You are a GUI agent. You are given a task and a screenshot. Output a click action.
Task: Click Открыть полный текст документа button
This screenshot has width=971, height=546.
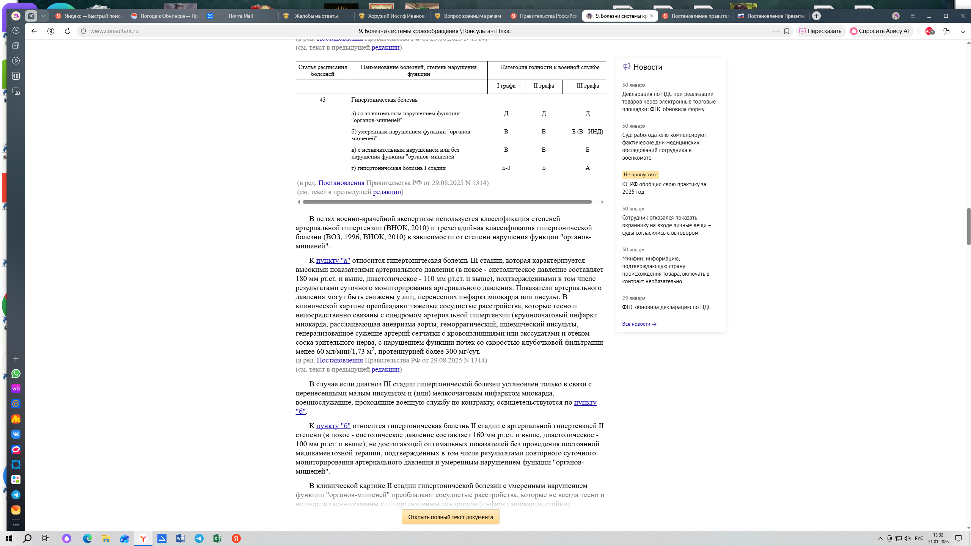coord(450,517)
